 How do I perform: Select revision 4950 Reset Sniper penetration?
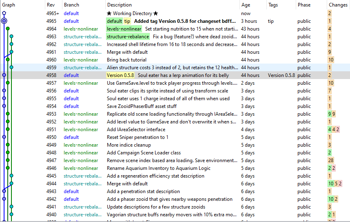click(175, 137)
